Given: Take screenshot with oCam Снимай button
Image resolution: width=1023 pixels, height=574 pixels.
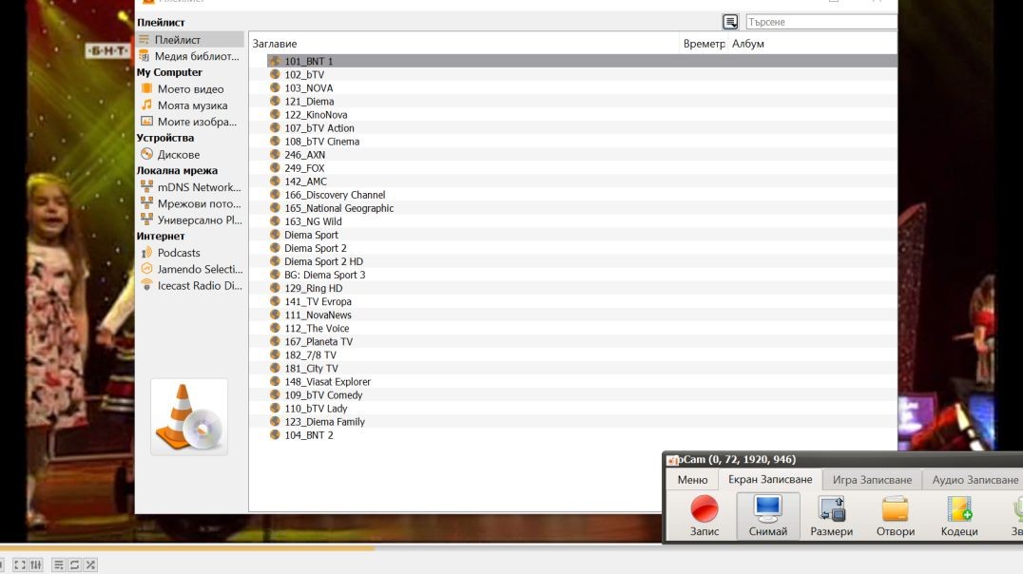Looking at the screenshot, I should coord(768,515).
